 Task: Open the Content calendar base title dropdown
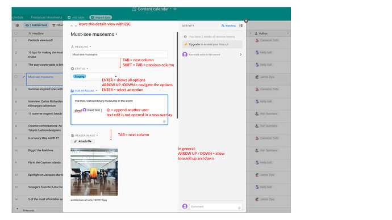pyautogui.click(x=171, y=9)
